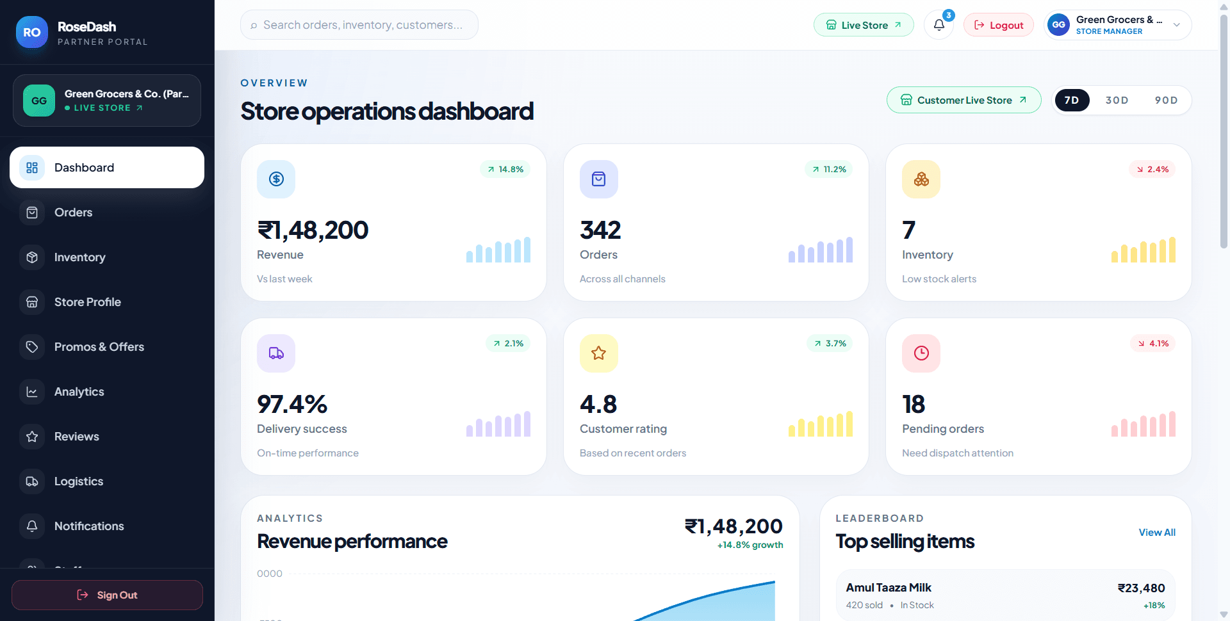Click the Delivery success truck icon
1230x621 pixels.
(x=276, y=353)
